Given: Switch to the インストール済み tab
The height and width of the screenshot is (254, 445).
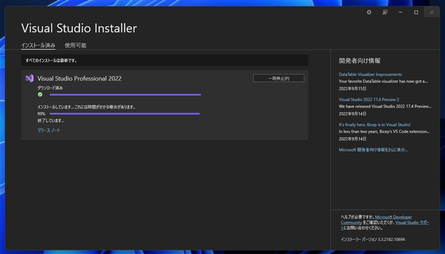Looking at the screenshot, I should click(38, 46).
